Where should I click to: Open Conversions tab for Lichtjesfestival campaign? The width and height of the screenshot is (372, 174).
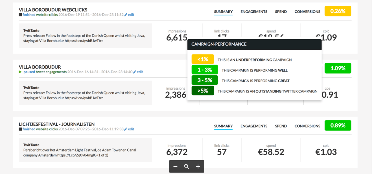307,126
